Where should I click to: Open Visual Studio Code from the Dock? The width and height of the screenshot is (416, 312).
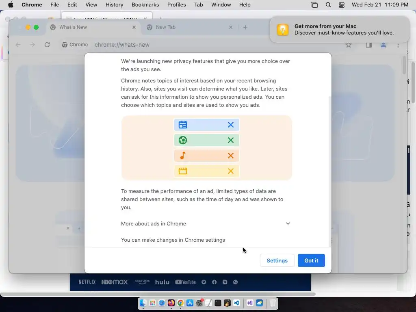[x=236, y=303]
